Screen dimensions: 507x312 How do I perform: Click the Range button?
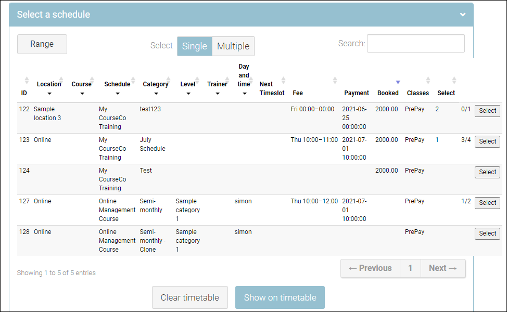42,44
